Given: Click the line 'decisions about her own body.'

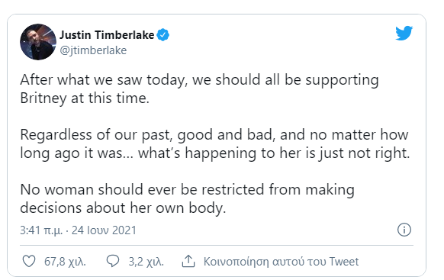Looking at the screenshot, I should pos(123,208).
